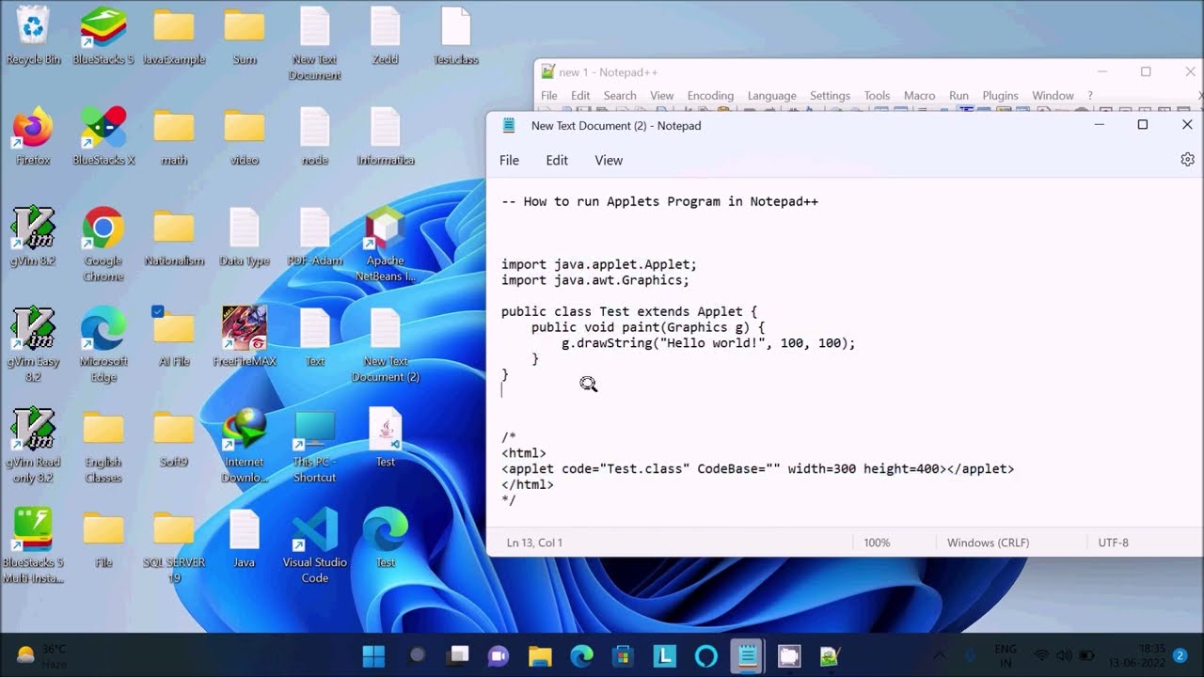Screen dimensions: 1204x677
Task: Open the taskbar Search button
Action: coord(417,655)
